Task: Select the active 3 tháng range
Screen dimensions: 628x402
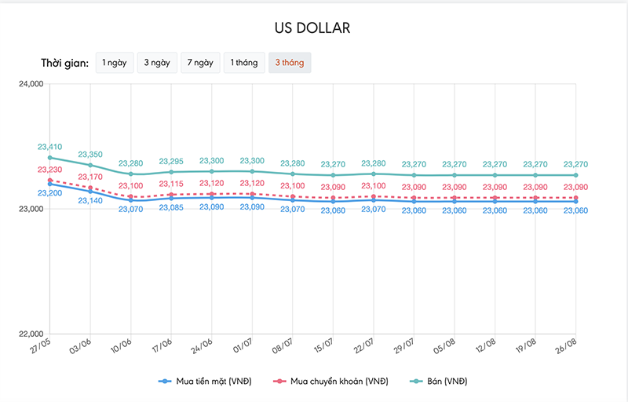Action: [289, 63]
